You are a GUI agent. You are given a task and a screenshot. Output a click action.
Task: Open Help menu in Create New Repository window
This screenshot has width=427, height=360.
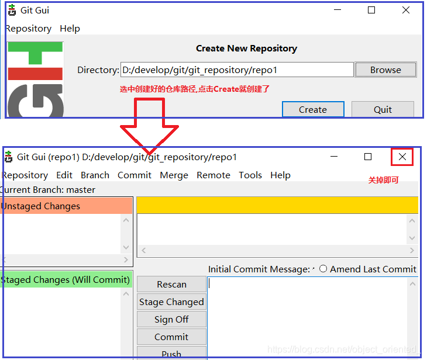[x=70, y=28]
